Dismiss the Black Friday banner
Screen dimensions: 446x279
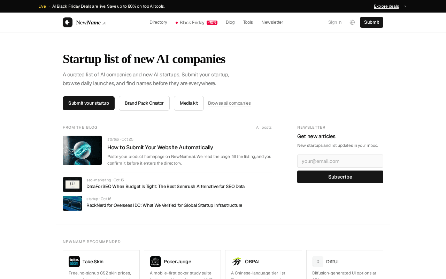[405, 6]
